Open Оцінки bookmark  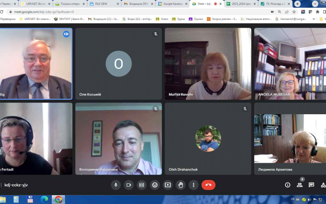(196, 19)
